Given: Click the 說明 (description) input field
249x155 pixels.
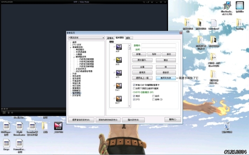Looking at the screenshot, I should 159,50.
